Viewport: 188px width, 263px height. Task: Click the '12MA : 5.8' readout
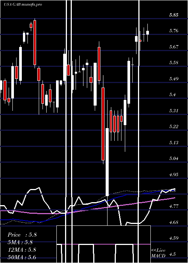[x=22, y=249]
